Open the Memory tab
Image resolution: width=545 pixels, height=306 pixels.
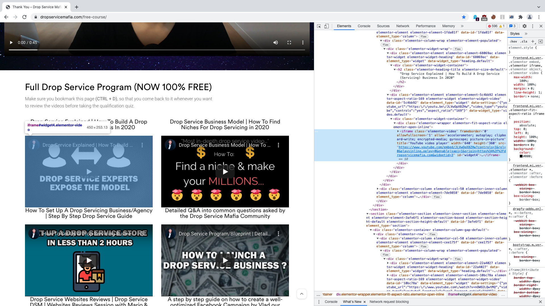tap(448, 26)
